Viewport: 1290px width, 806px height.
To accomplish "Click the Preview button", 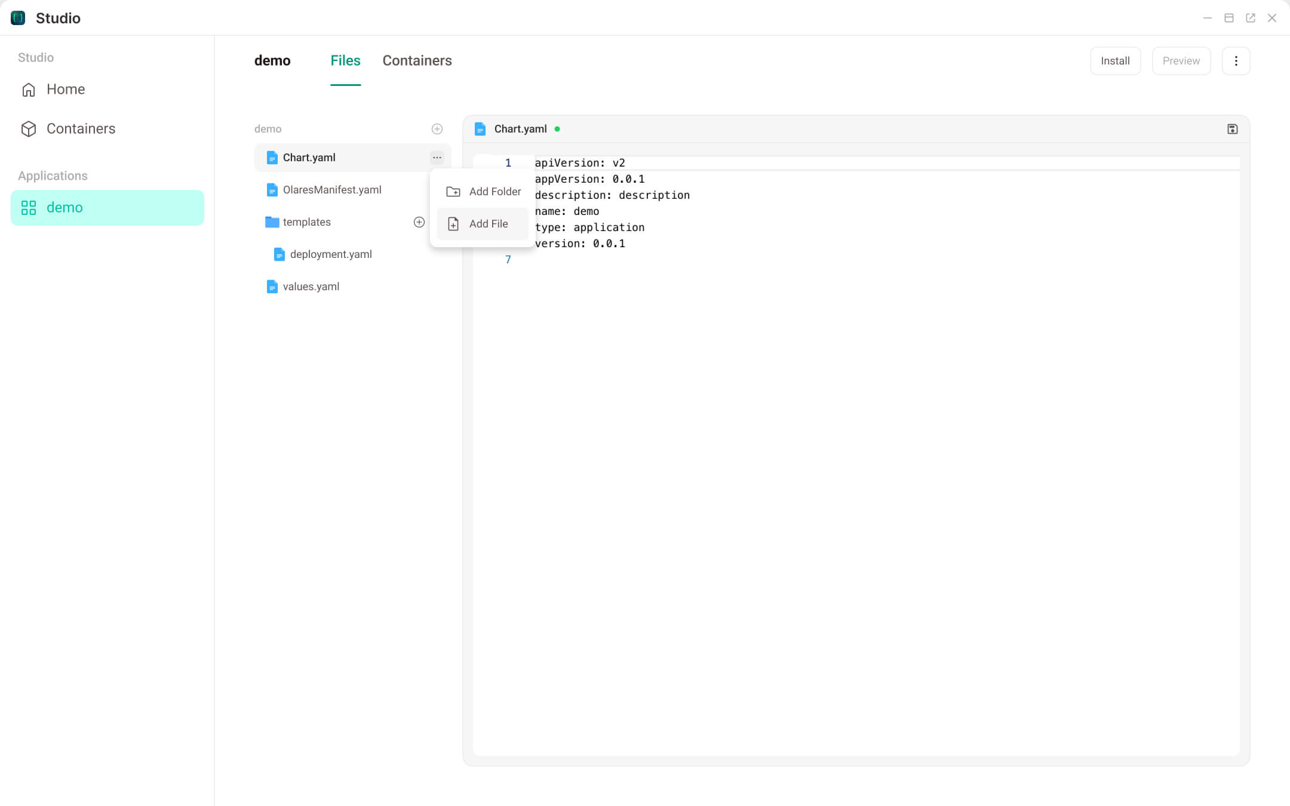I will 1181,60.
